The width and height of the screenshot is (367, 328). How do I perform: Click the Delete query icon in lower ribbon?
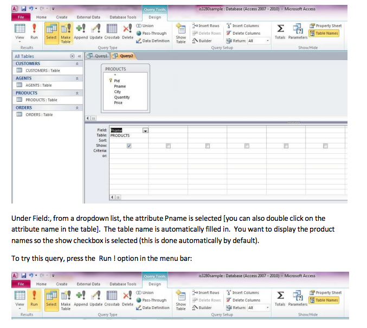click(127, 296)
